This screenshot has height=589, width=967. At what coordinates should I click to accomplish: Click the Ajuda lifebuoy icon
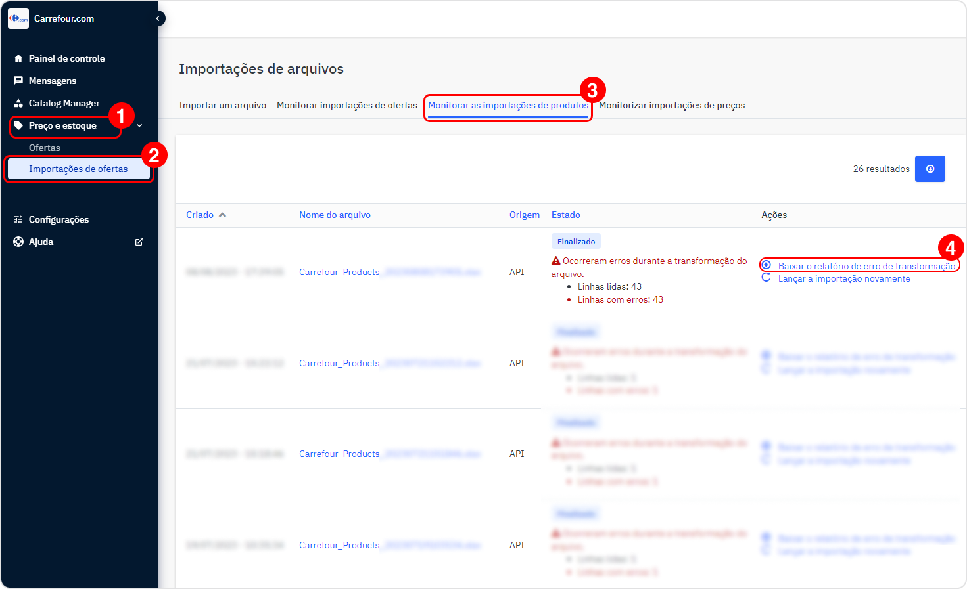tap(18, 242)
